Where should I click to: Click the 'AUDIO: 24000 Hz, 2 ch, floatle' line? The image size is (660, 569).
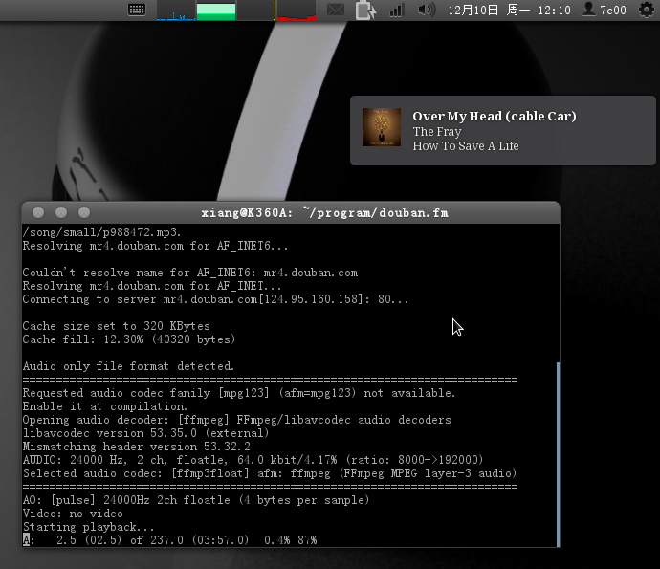[x=253, y=460]
